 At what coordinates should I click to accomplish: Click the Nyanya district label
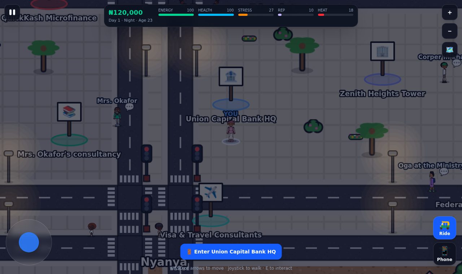(x=164, y=262)
